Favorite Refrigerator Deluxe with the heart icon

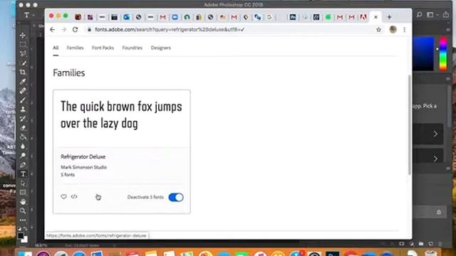tap(63, 197)
